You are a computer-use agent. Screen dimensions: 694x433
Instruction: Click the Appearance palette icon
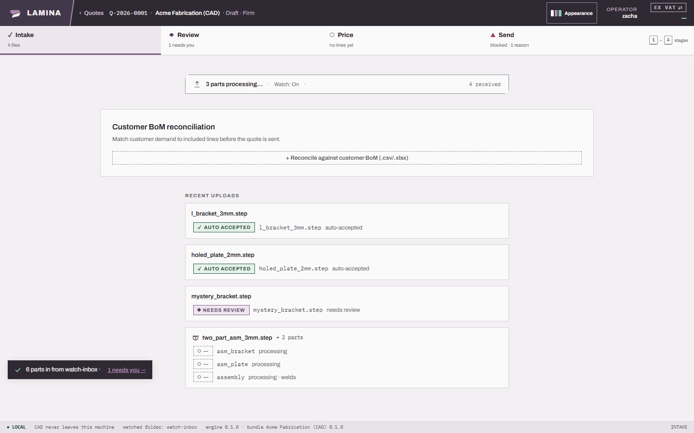(x=556, y=13)
